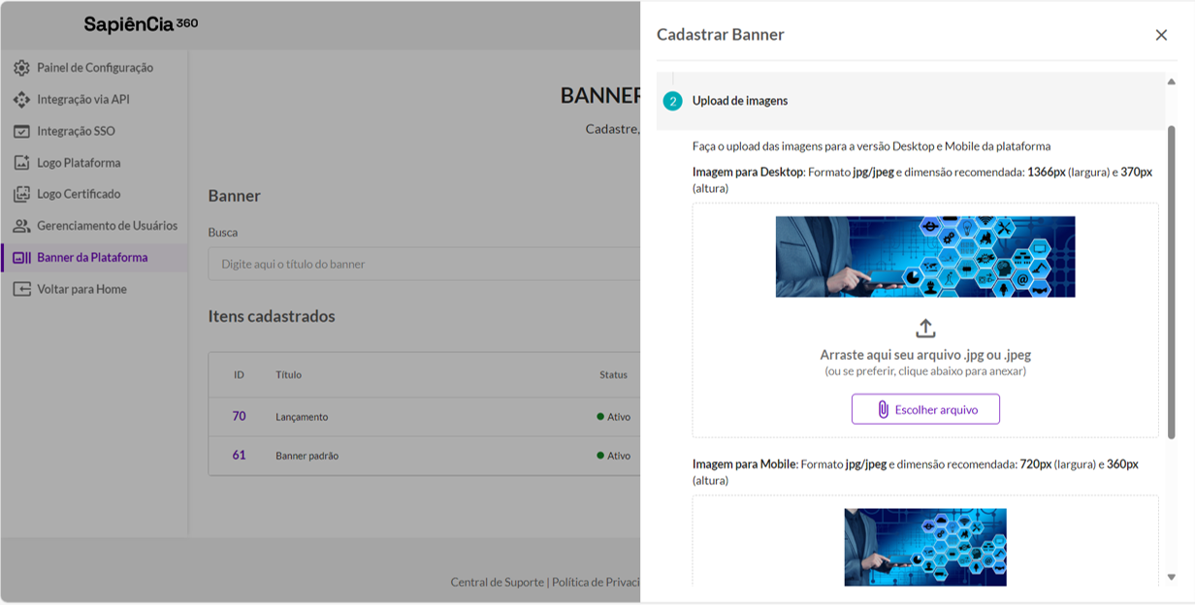The image size is (1195, 605).
Task: Click the Lançamento title cell
Action: [302, 417]
